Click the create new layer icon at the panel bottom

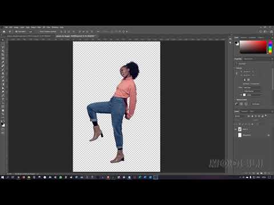point(265,173)
